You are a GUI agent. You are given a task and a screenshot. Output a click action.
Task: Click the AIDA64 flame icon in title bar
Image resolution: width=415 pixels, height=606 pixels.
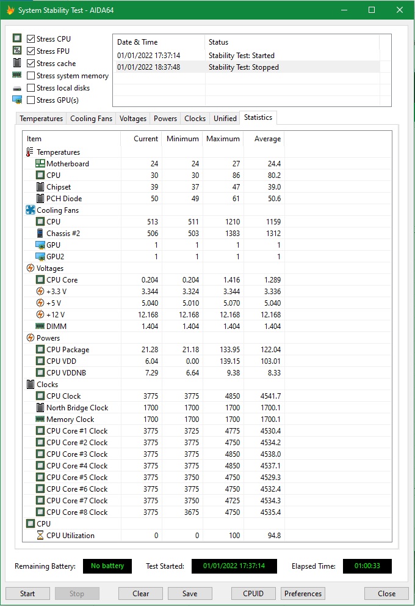click(x=10, y=10)
